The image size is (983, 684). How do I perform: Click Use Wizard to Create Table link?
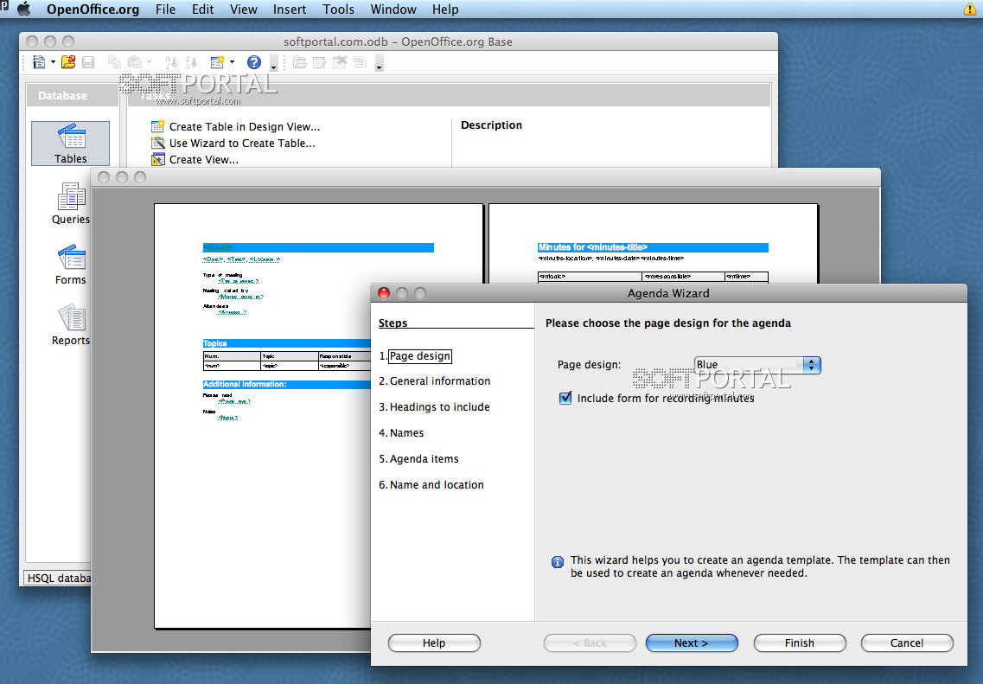point(242,143)
